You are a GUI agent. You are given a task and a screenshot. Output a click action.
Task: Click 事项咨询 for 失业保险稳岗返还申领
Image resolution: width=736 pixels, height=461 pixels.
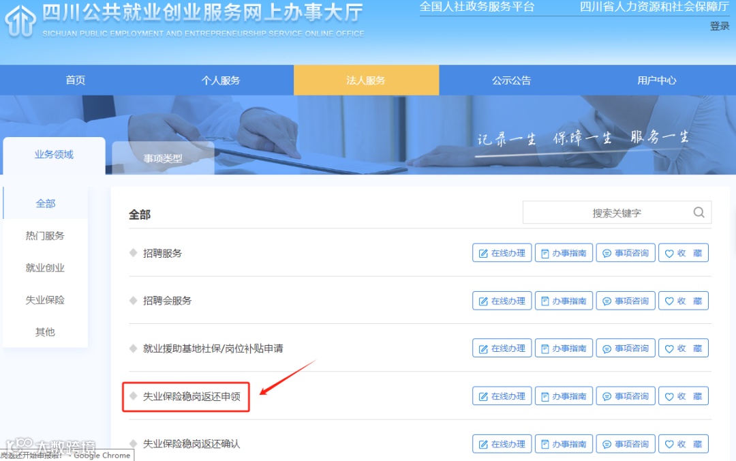click(x=625, y=396)
